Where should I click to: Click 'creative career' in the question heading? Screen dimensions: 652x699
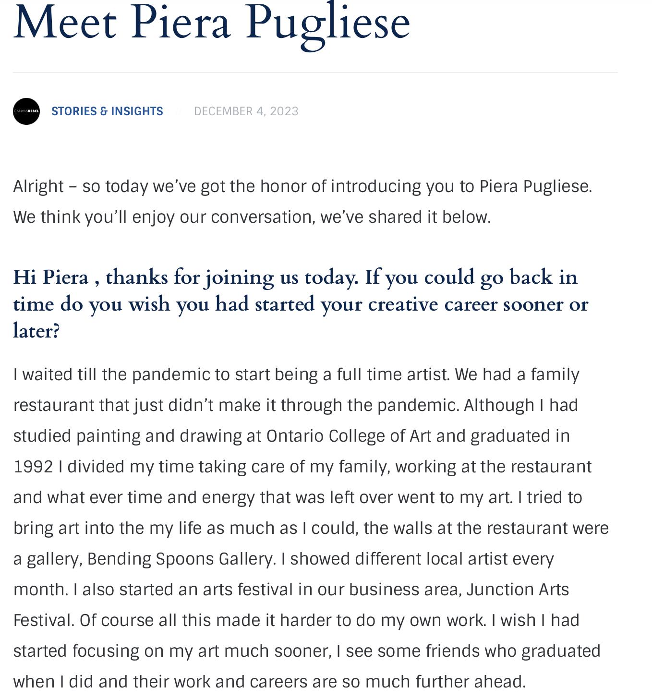pyautogui.click(x=433, y=304)
